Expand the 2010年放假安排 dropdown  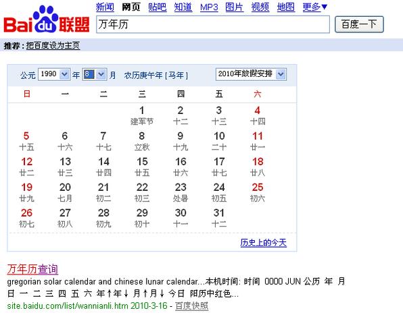click(251, 74)
